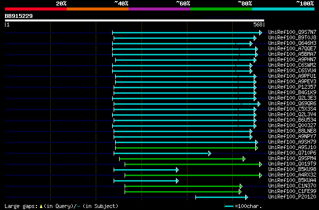Select the UniRef100_Q9SPM4 label
The height and width of the screenshot is (210, 319).
292,158
